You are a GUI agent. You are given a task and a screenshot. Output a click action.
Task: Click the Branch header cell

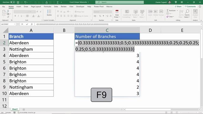(x=31, y=36)
